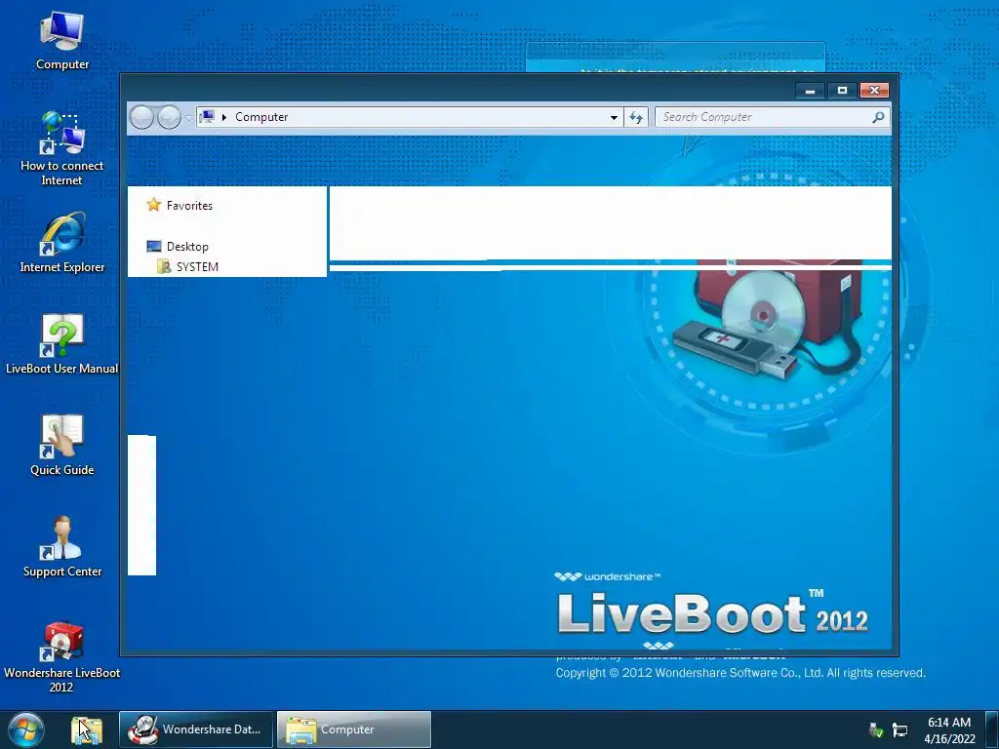The height and width of the screenshot is (749, 999).
Task: Open the Computer desktop icon
Action: 61,40
